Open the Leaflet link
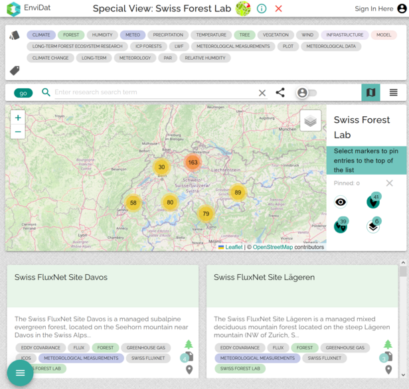Image resolution: width=409 pixels, height=389 pixels. coord(234,247)
